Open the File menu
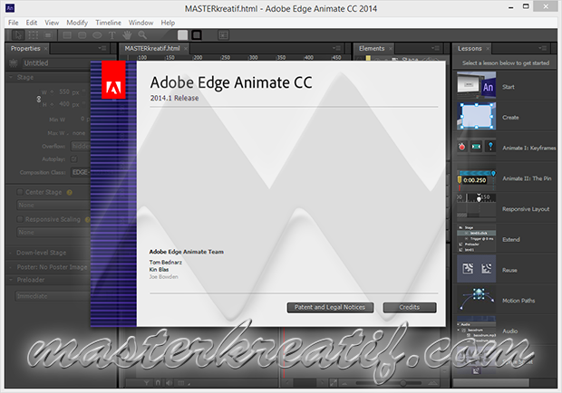 pos(14,23)
